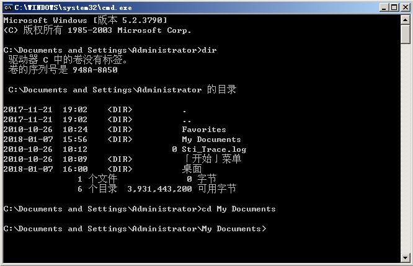Click the time 10:12 on the Sti_Trace.log row
This screenshot has width=413, height=266.
click(x=75, y=149)
